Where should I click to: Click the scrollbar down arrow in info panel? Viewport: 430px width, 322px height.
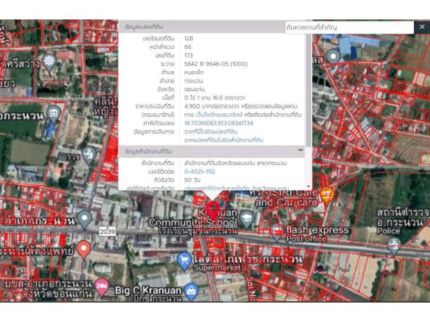[x=309, y=186]
